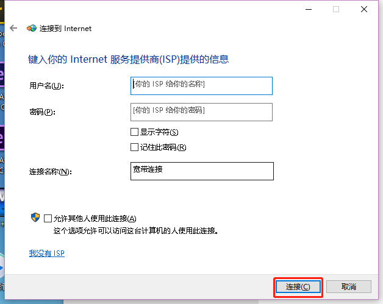Click the 连接名称(N): label

(x=51, y=172)
